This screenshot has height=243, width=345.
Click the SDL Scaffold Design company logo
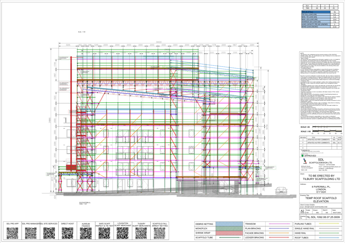[x=305, y=162]
